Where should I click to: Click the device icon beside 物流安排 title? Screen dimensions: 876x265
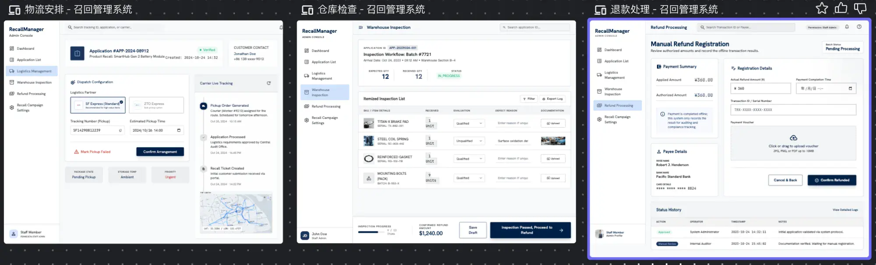click(14, 10)
